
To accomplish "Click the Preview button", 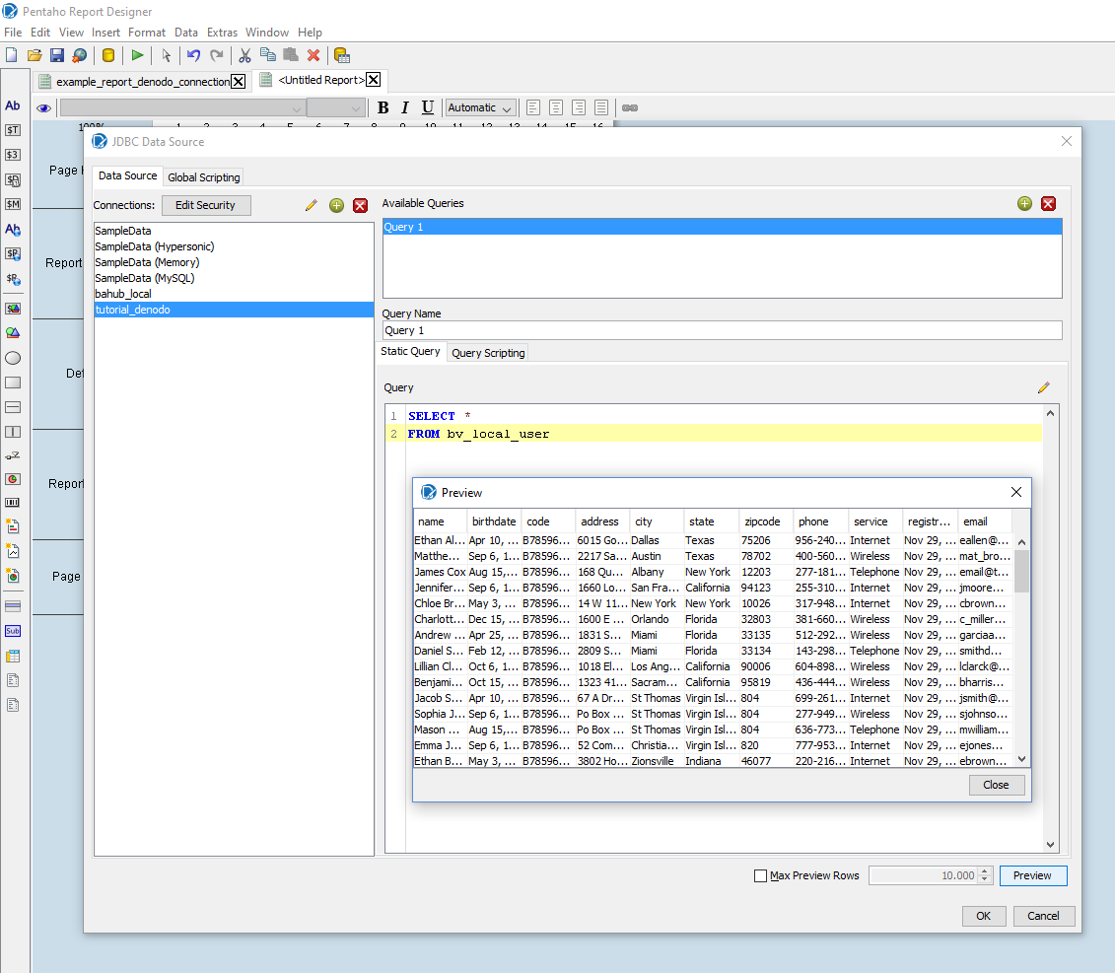I will 1032,875.
